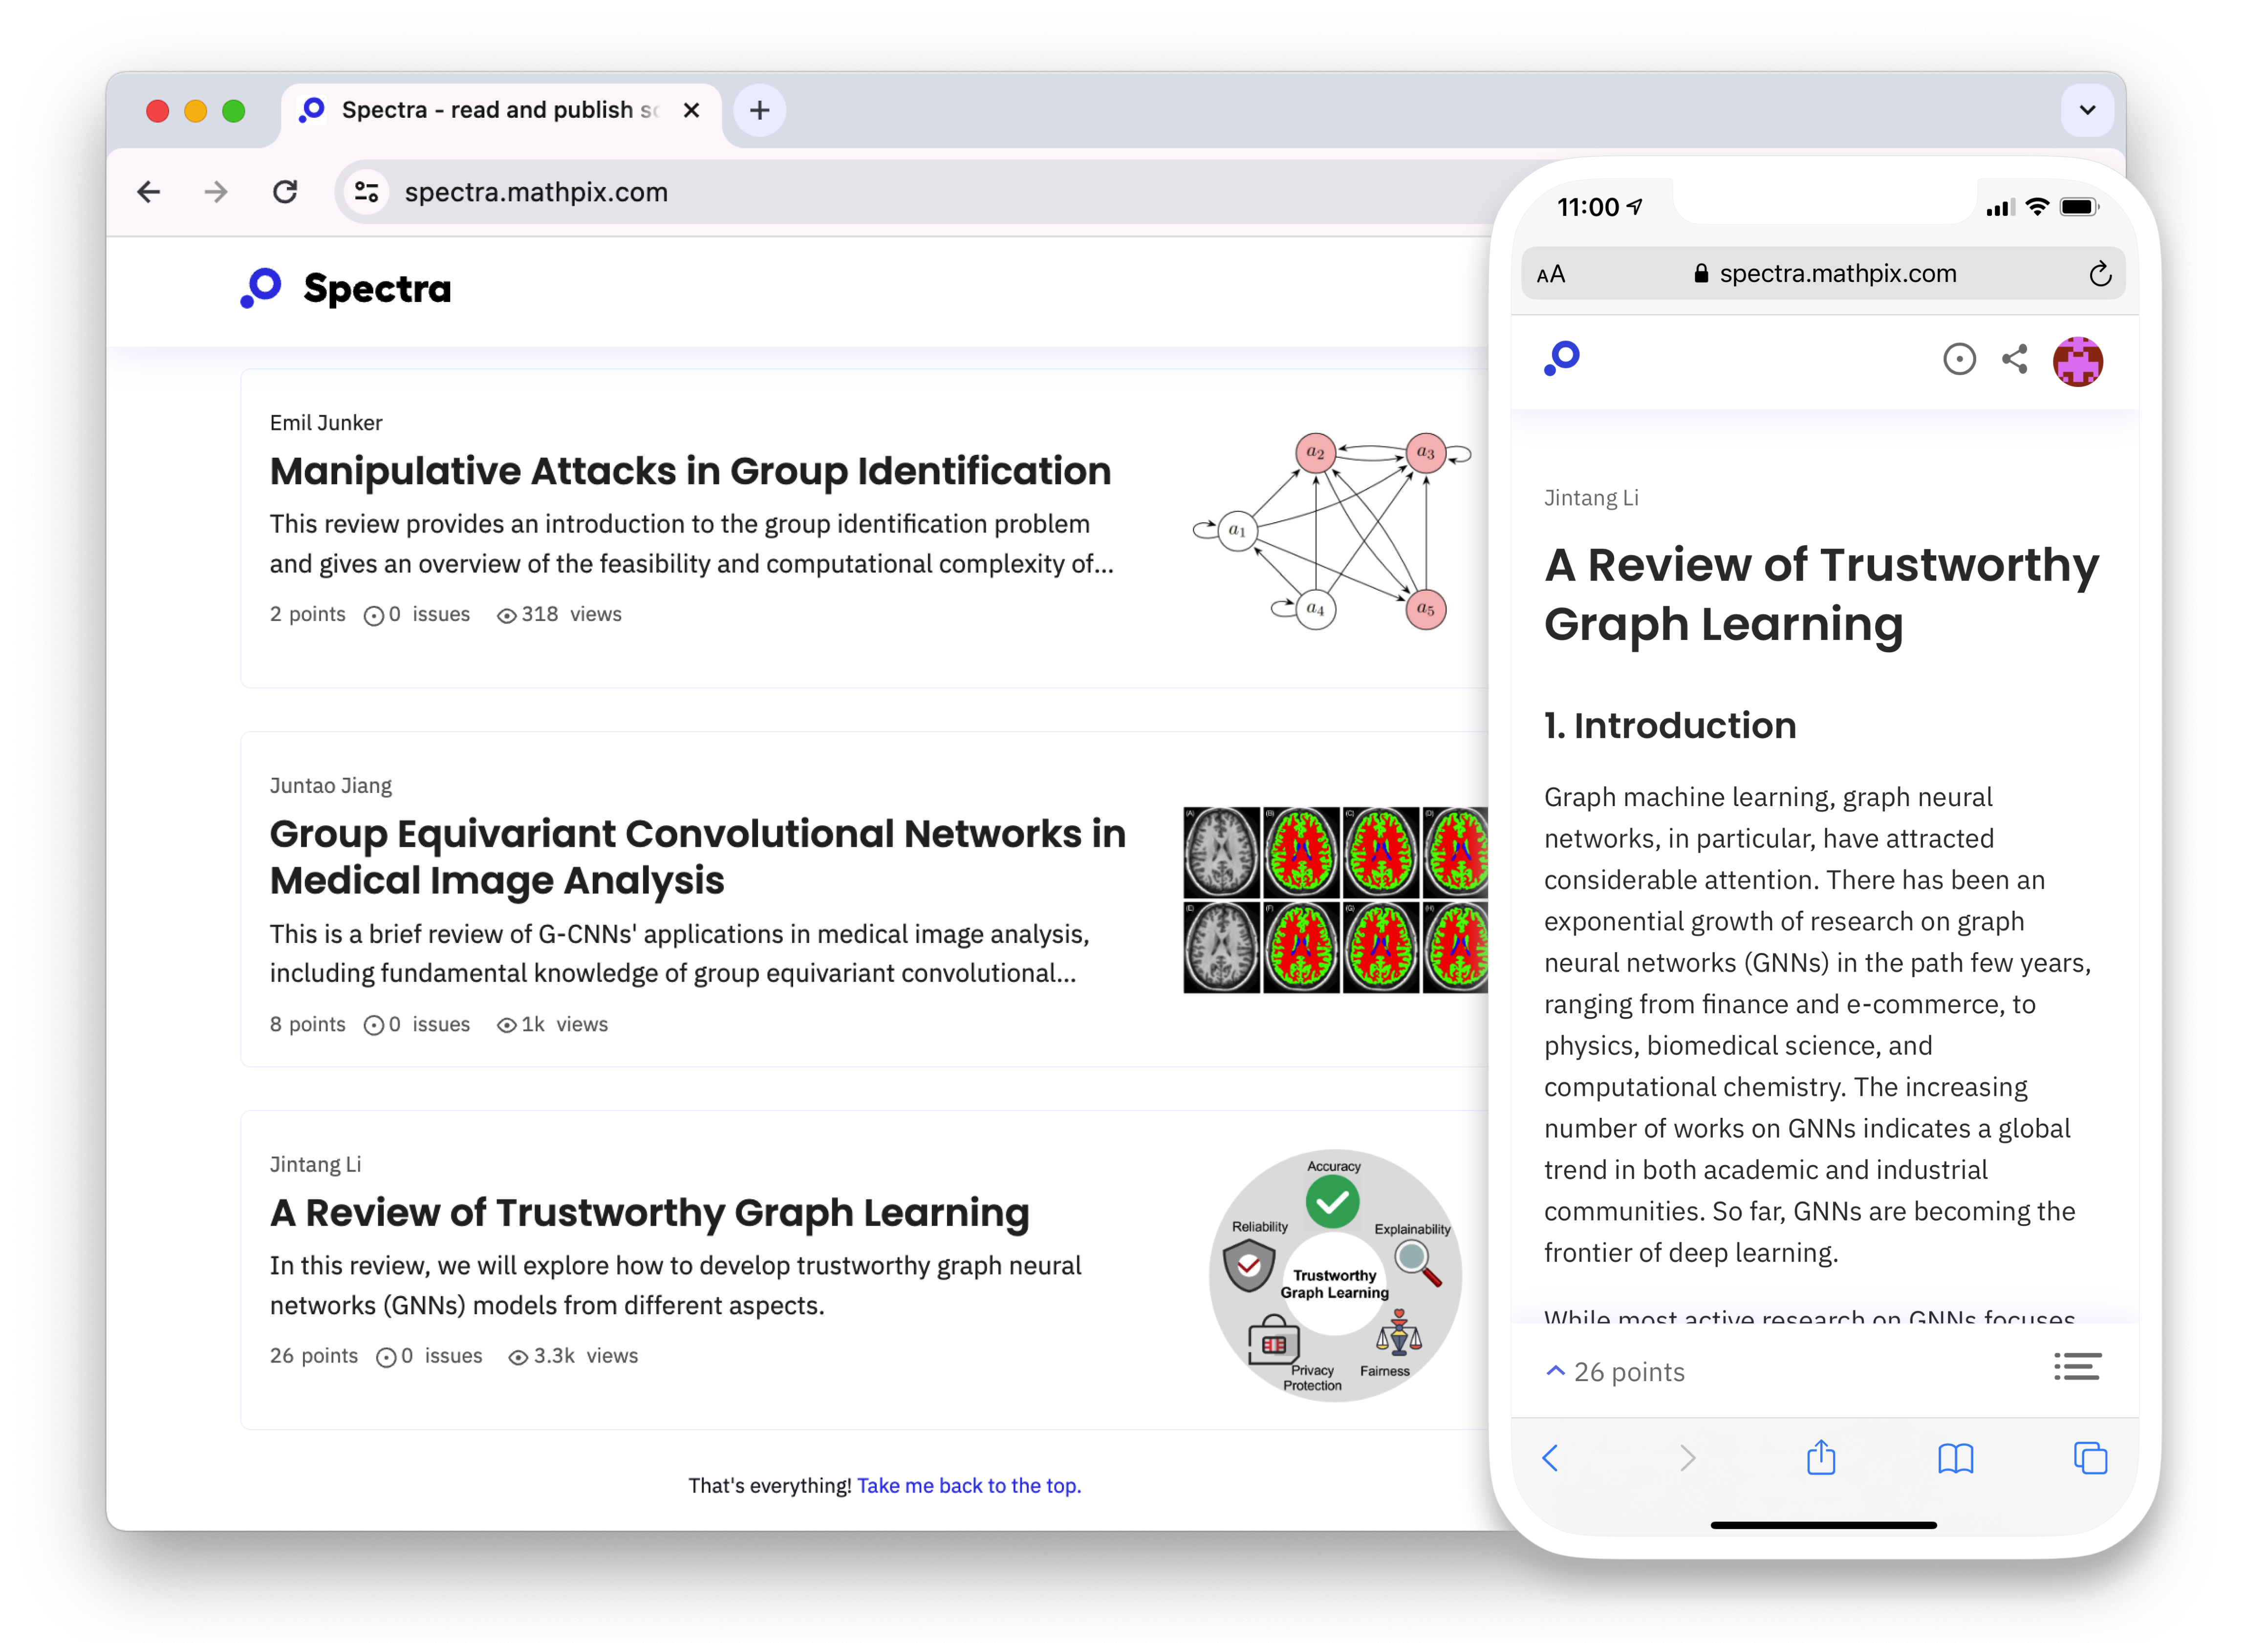Click Safari's forward navigation chevron
The height and width of the screenshot is (1643, 2268).
pos(1687,1458)
